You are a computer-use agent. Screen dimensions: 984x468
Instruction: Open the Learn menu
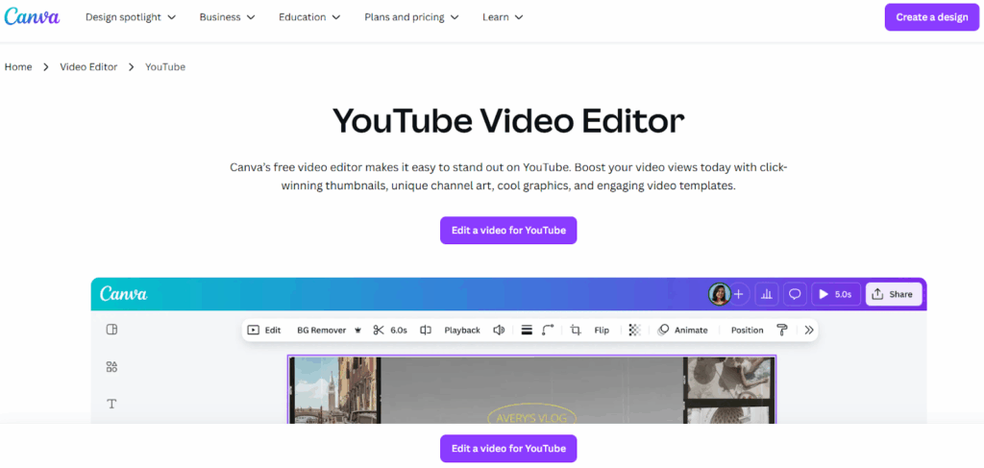point(503,17)
